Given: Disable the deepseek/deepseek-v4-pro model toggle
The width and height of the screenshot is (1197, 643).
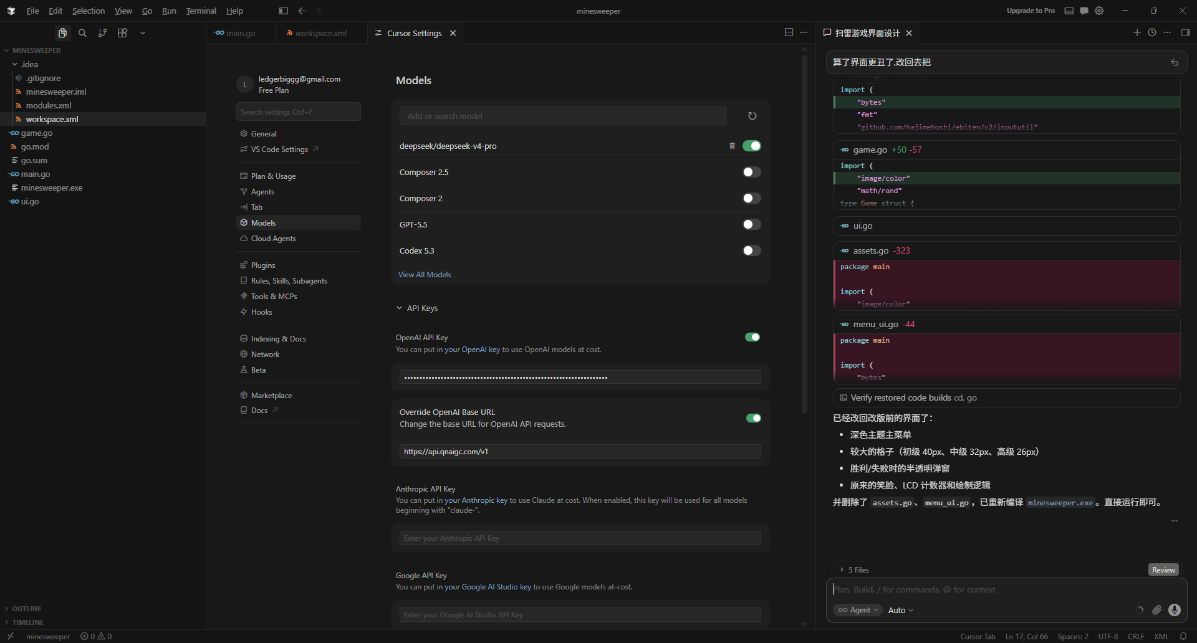Looking at the screenshot, I should tap(752, 146).
